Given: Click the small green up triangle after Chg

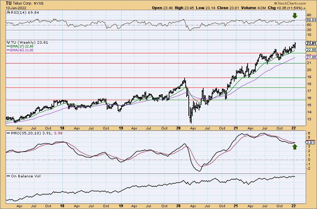Looking at the screenshot, I should click(x=304, y=8).
